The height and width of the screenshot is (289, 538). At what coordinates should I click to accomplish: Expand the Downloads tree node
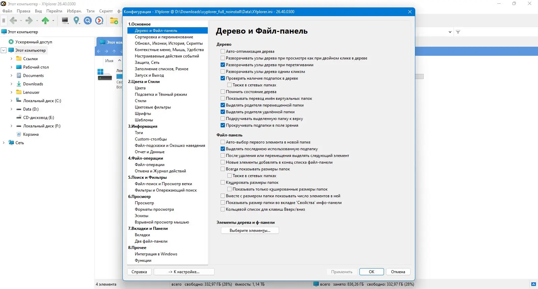11,84
